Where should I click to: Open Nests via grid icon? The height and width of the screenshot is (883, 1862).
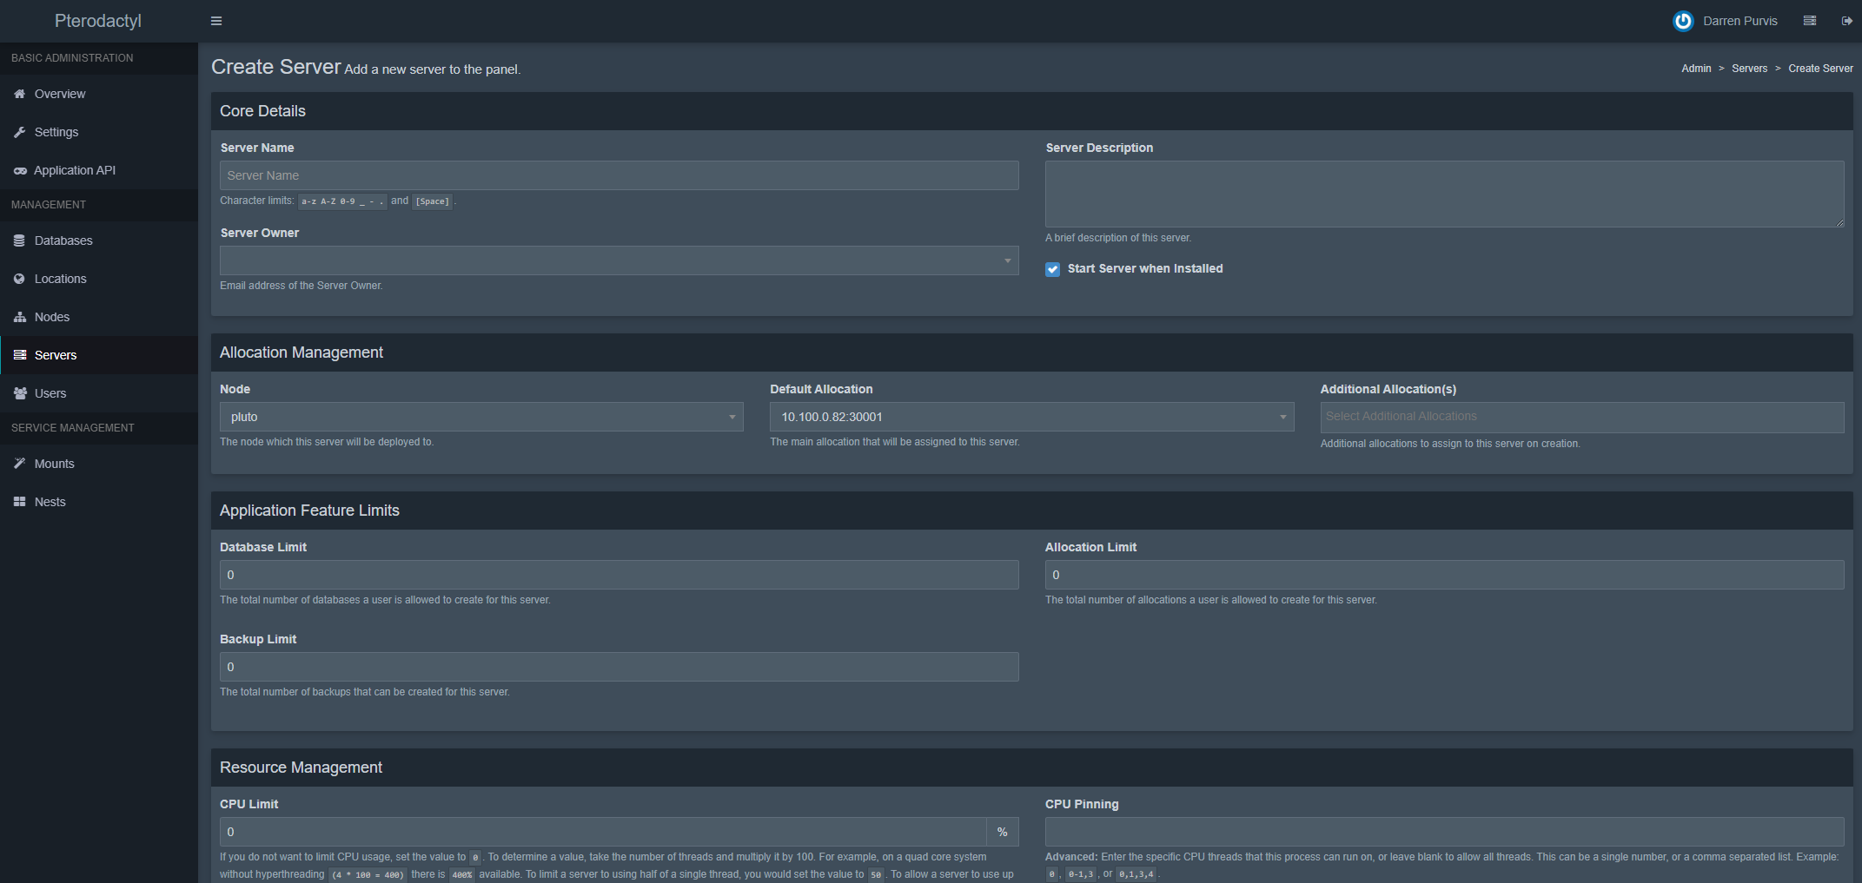pyautogui.click(x=19, y=502)
